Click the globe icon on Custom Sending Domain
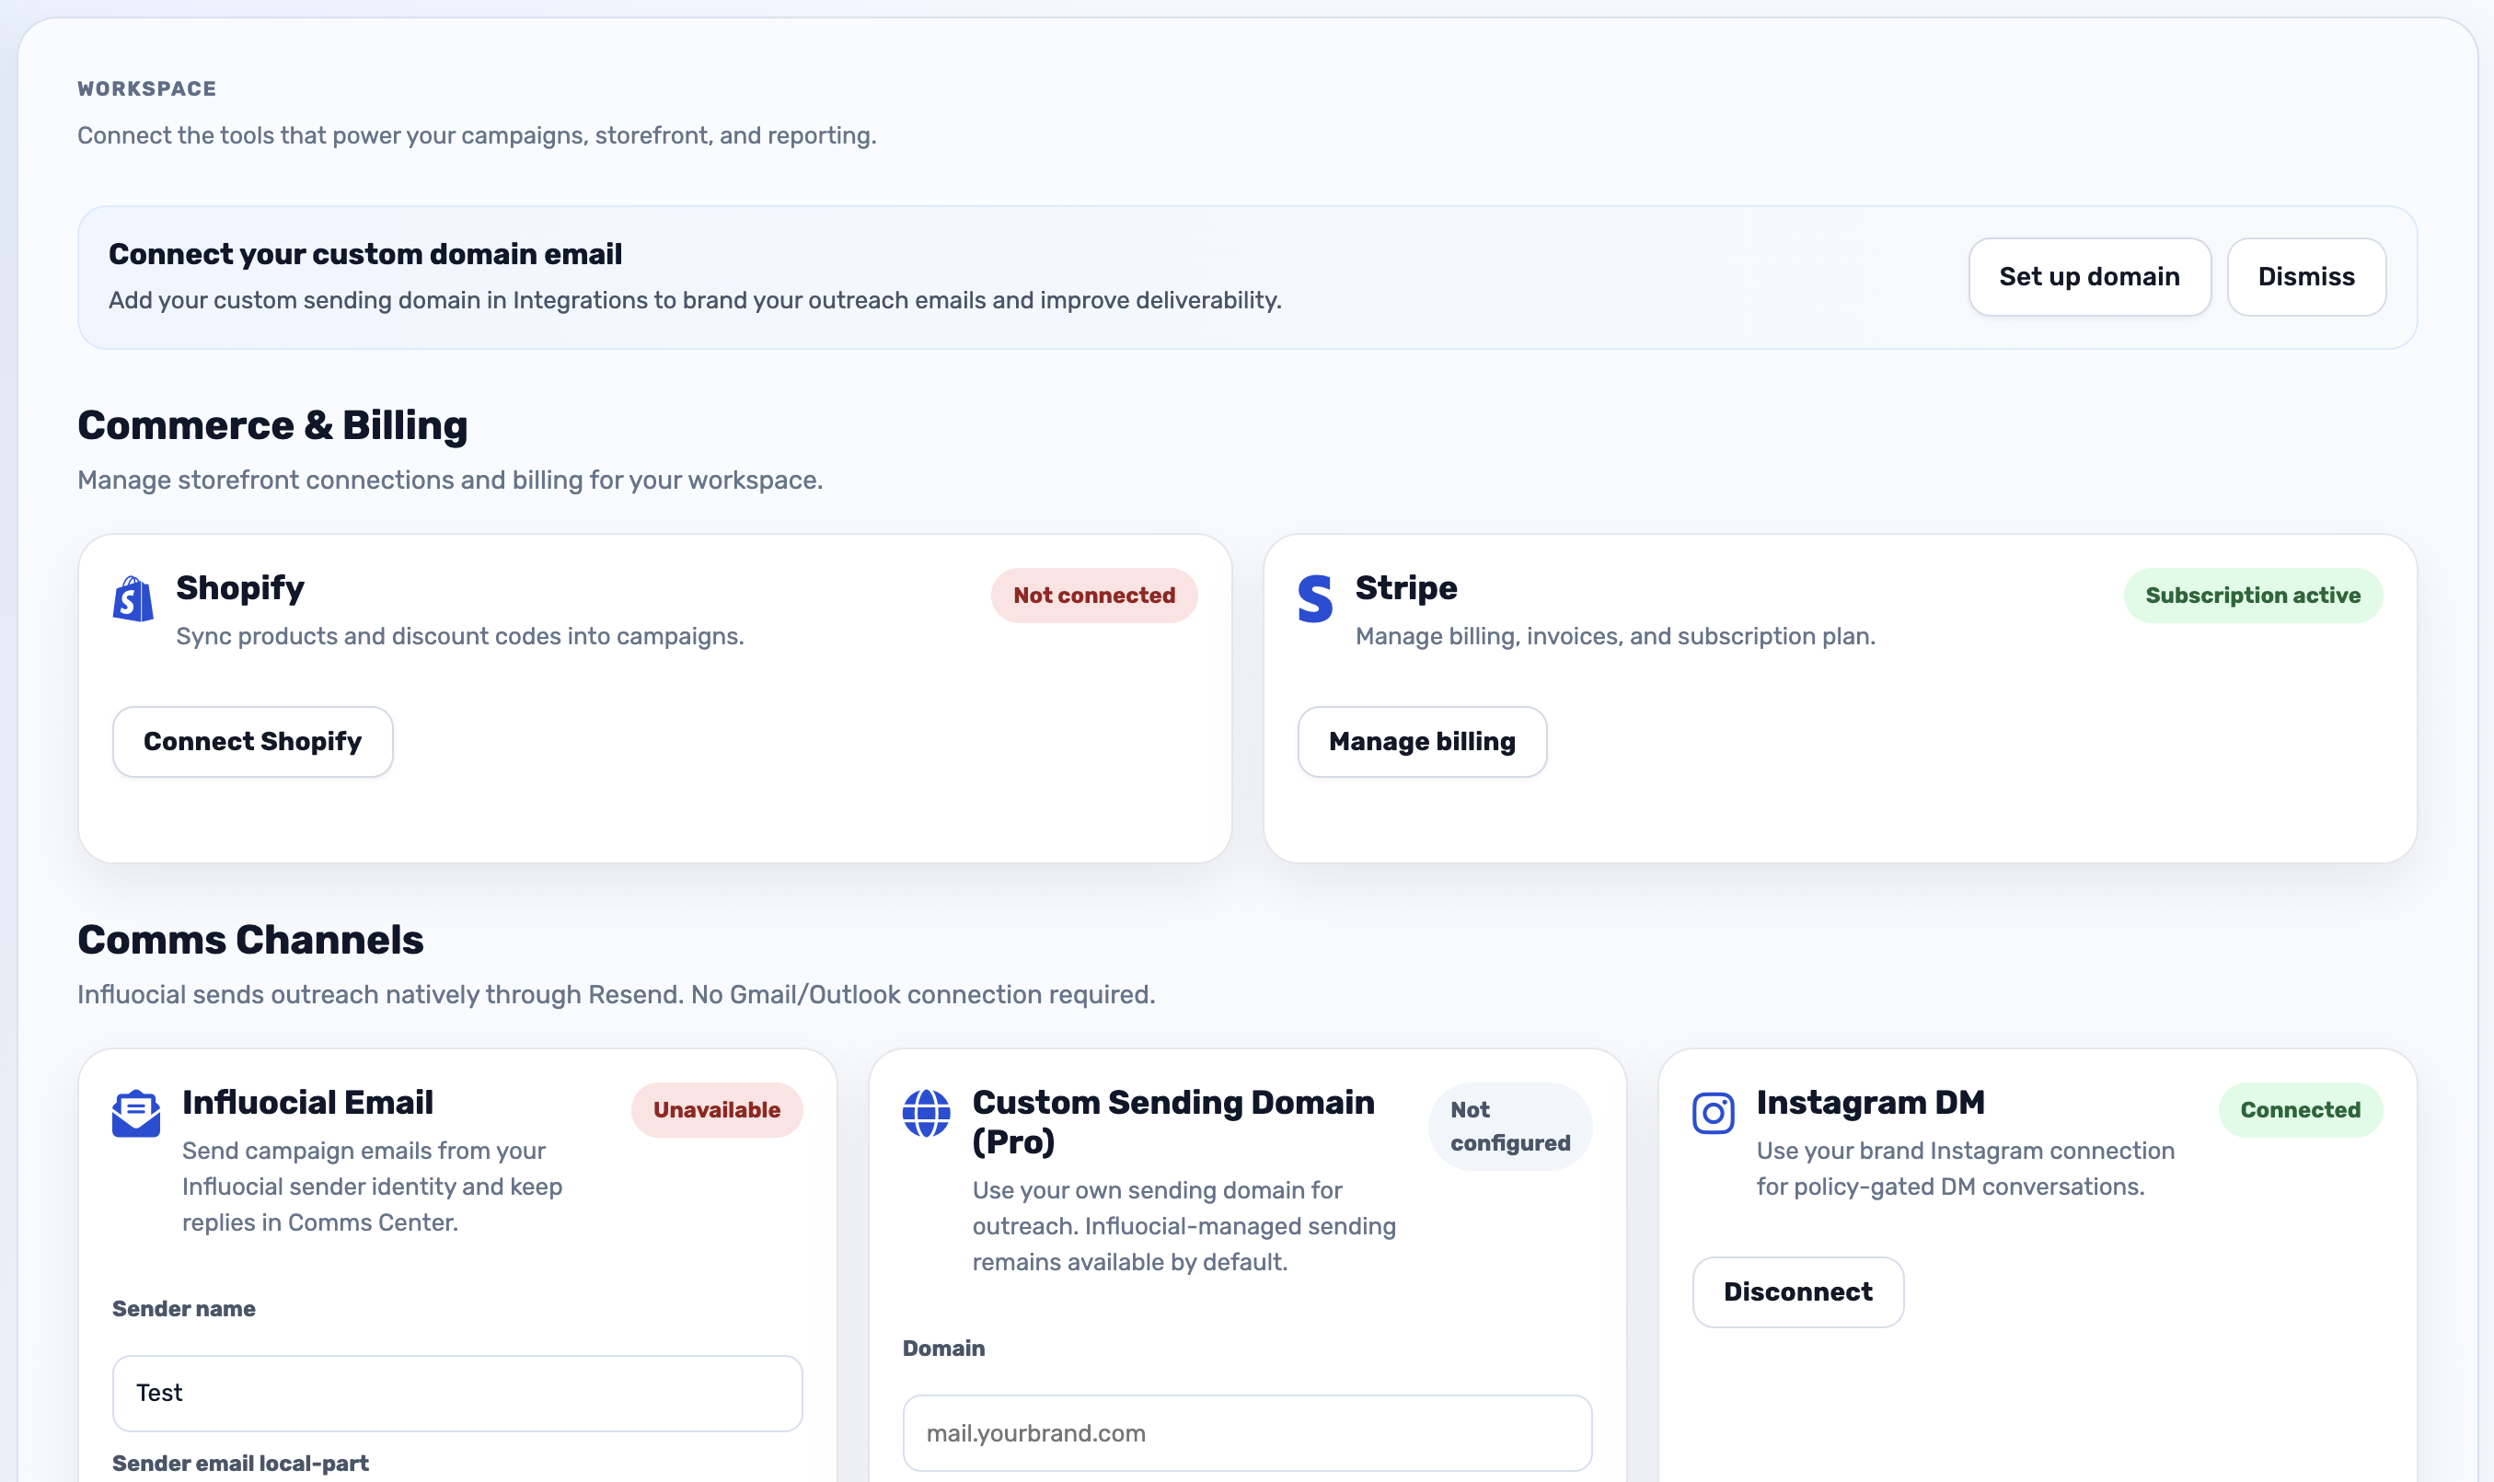The height and width of the screenshot is (1482, 2494). (x=927, y=1114)
